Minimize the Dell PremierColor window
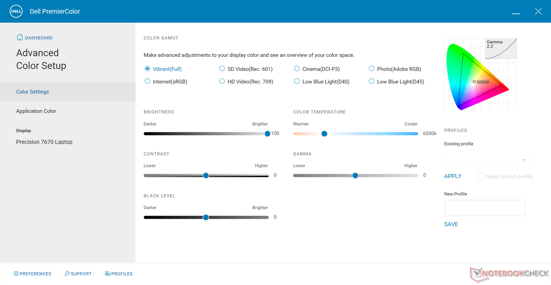 [516, 13]
